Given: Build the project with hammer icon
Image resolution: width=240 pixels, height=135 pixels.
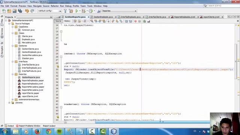Looking at the screenshot, I should tap(65, 11).
